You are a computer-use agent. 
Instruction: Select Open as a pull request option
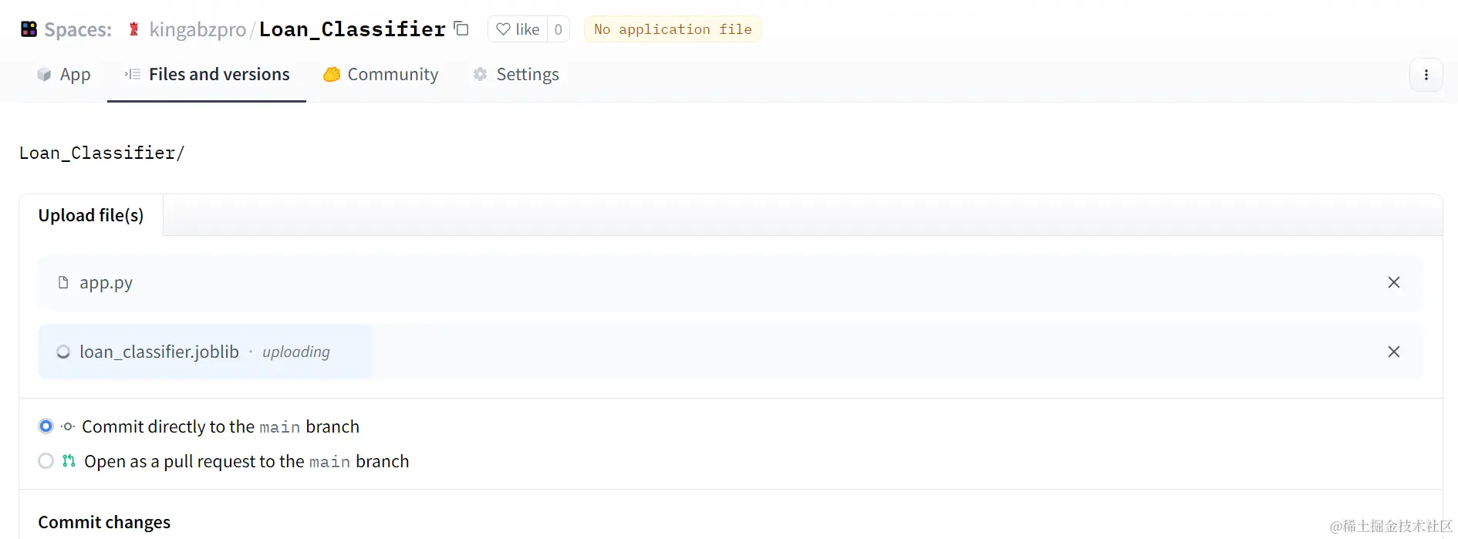tap(46, 461)
